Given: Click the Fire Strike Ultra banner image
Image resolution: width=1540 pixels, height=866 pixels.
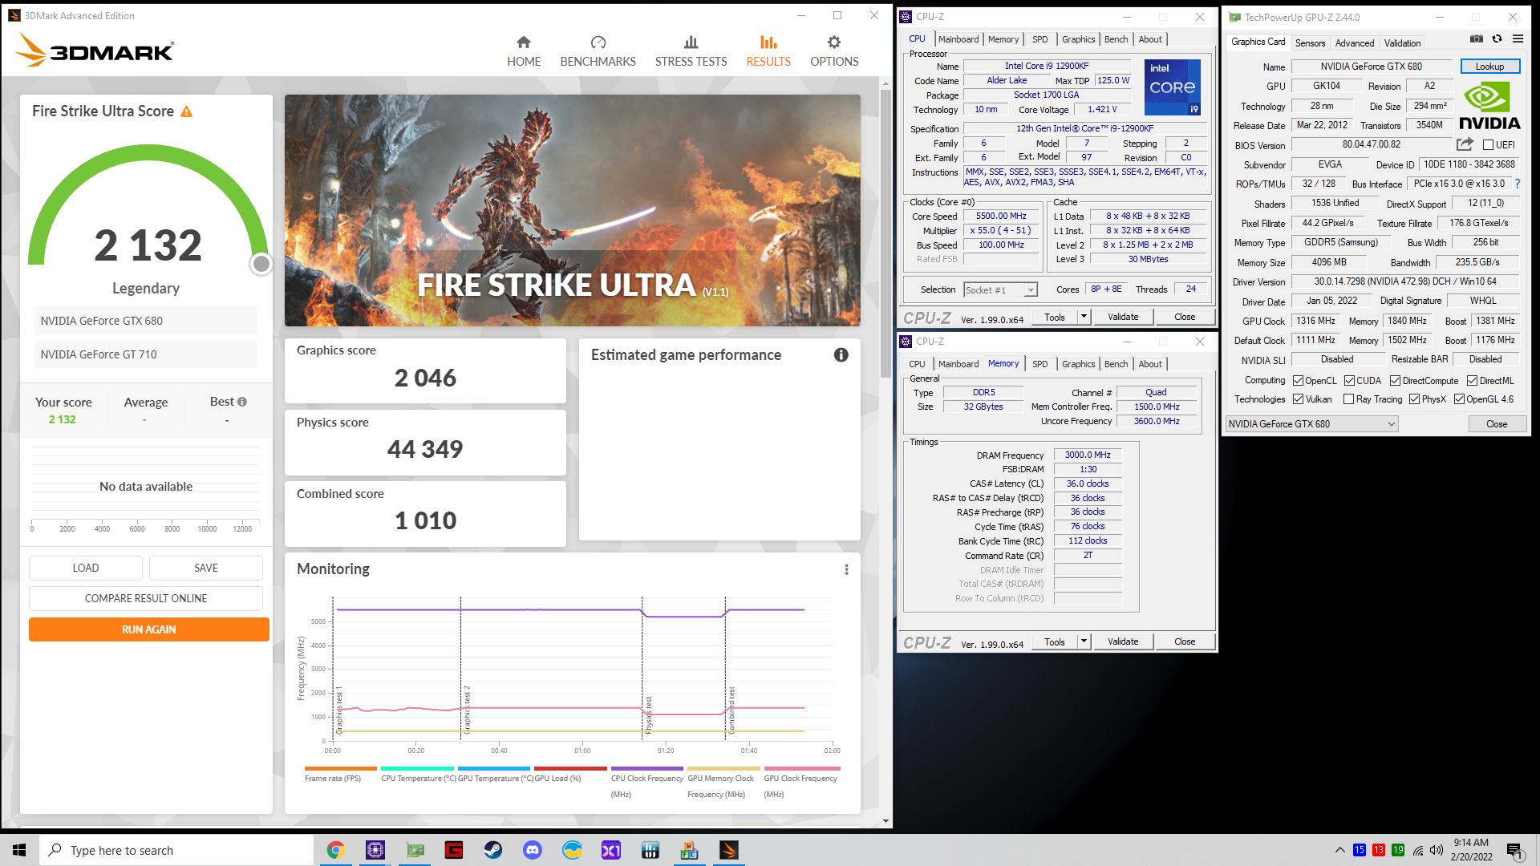Looking at the screenshot, I should (573, 210).
